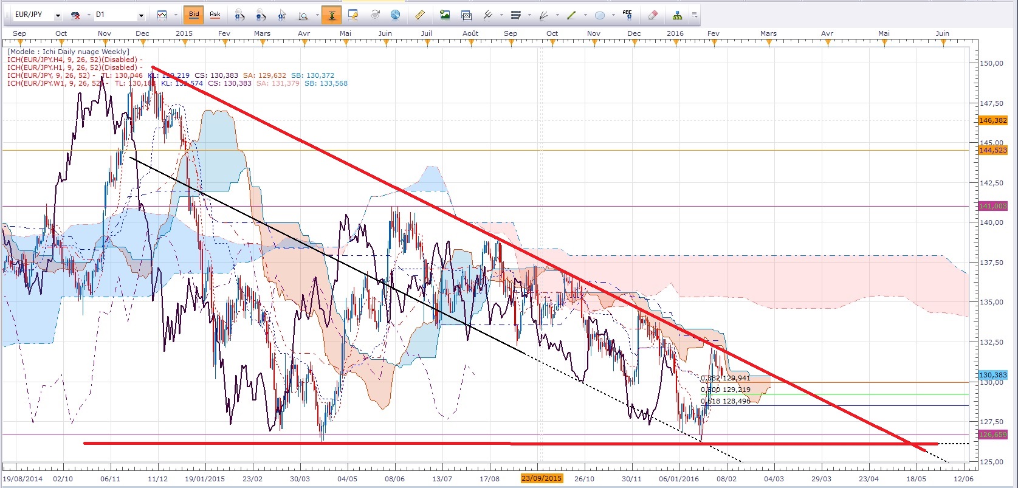
Task: Select the ruler measurement tool
Action: pyautogui.click(x=419, y=15)
